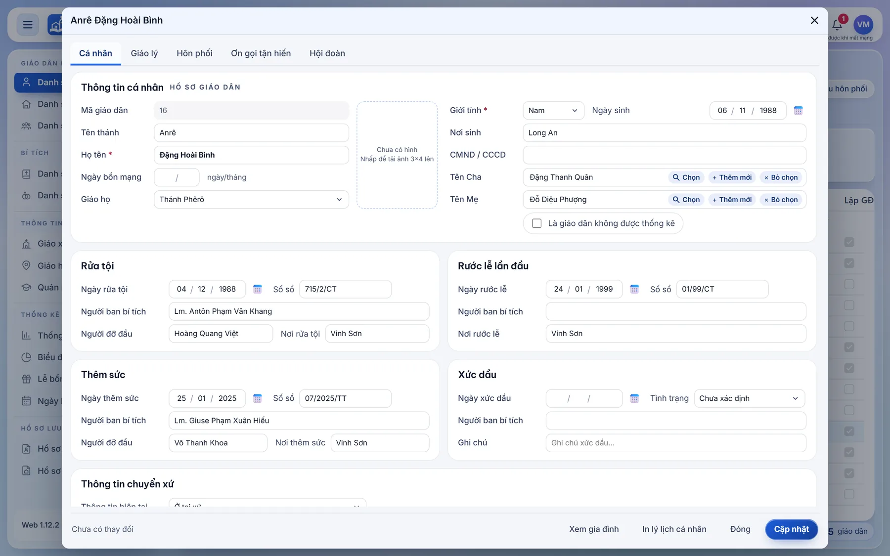Open the Hội đoàn tab

pyautogui.click(x=327, y=53)
